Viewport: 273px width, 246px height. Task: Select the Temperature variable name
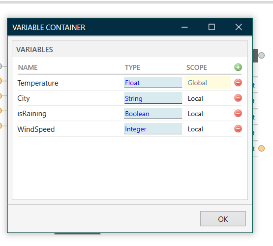pos(38,83)
